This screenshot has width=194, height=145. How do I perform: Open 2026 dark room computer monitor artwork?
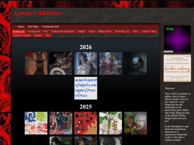point(135,63)
